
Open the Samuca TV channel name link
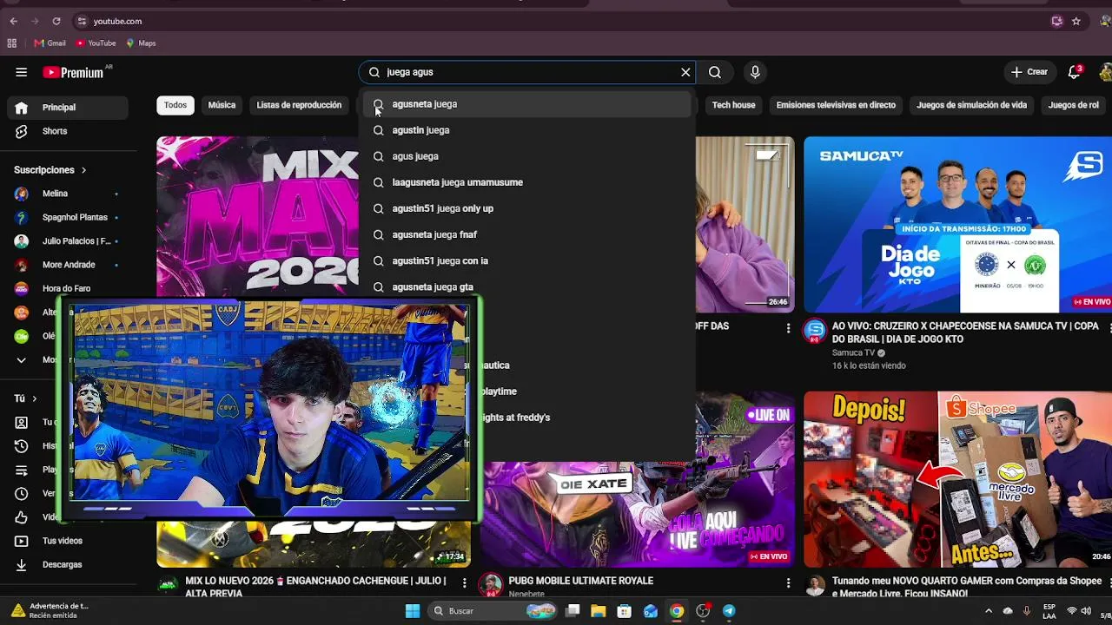pyautogui.click(x=853, y=353)
